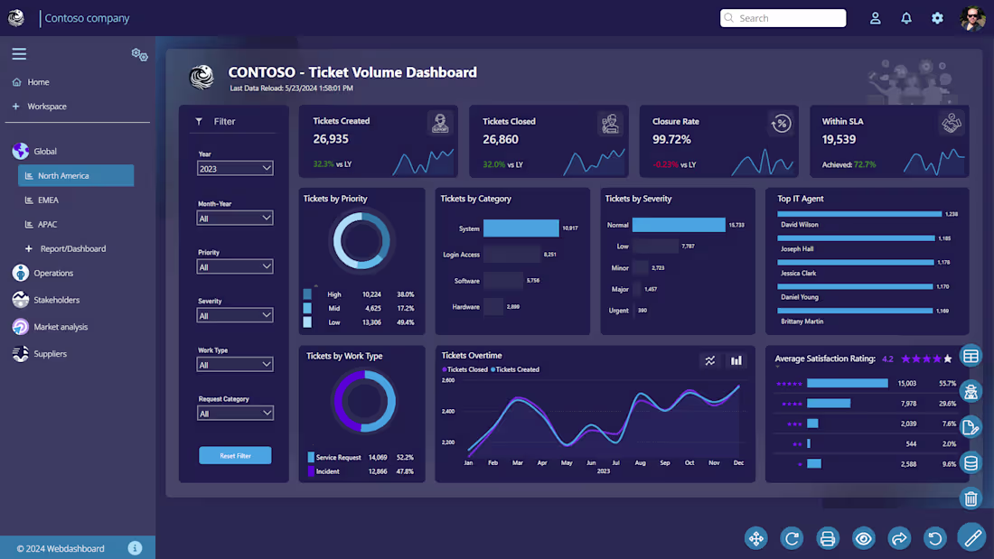Click the Reset Filter button
This screenshot has height=559, width=994.
pos(235,456)
